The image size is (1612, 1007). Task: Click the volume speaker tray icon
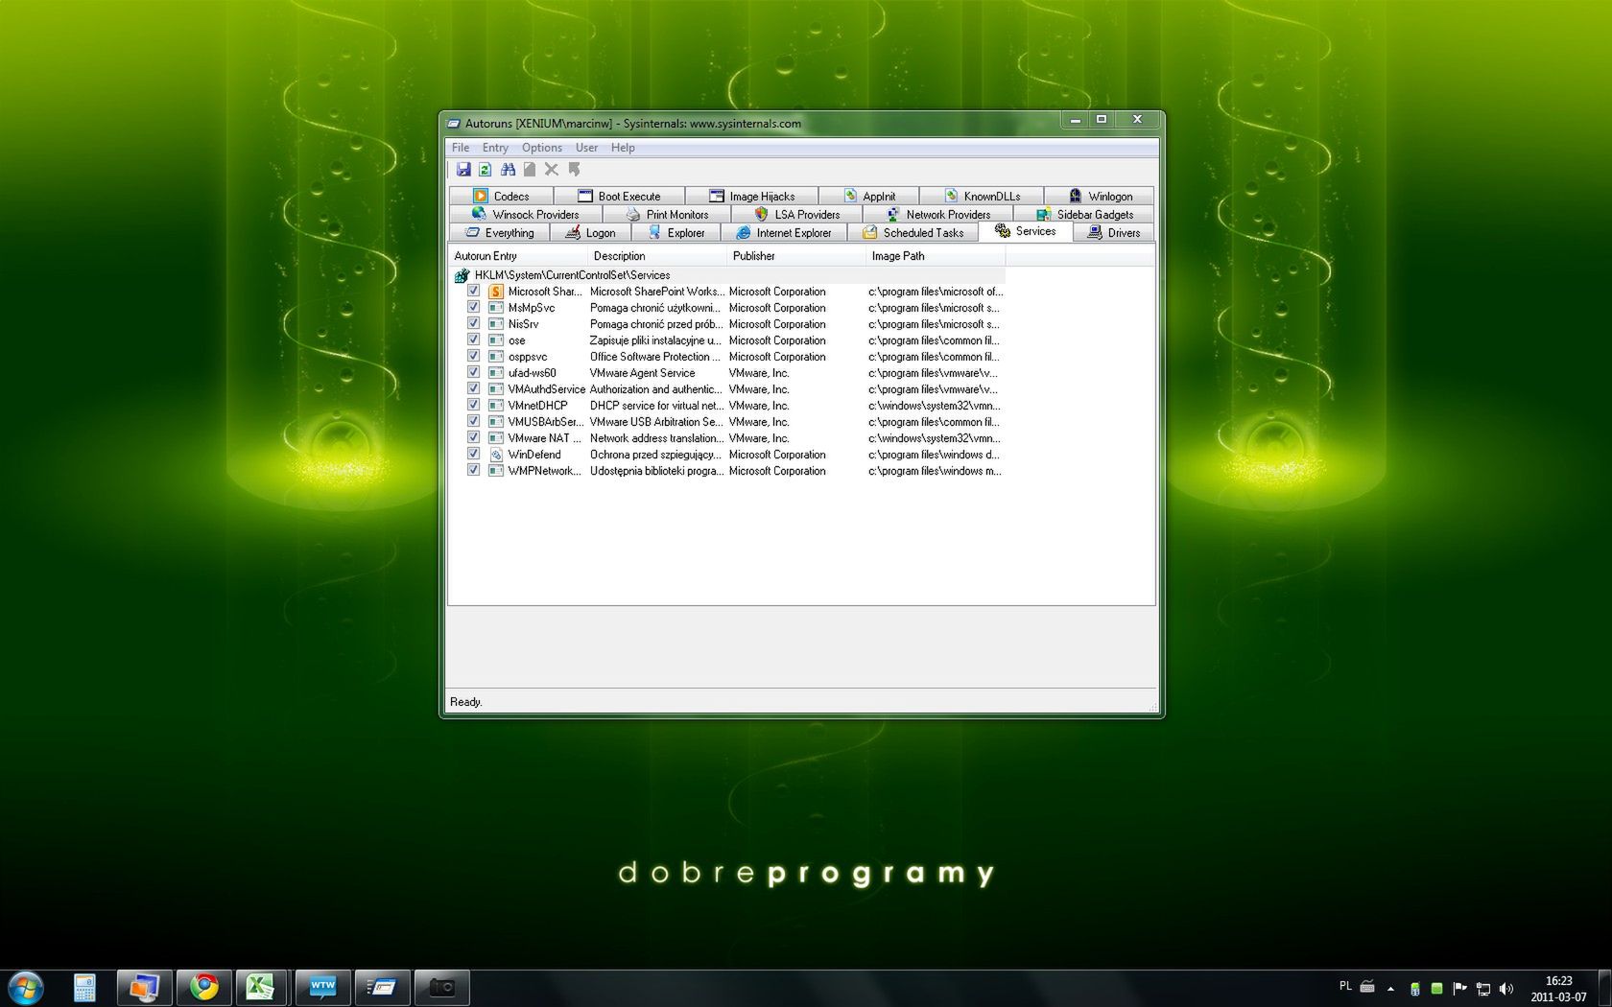click(x=1506, y=988)
